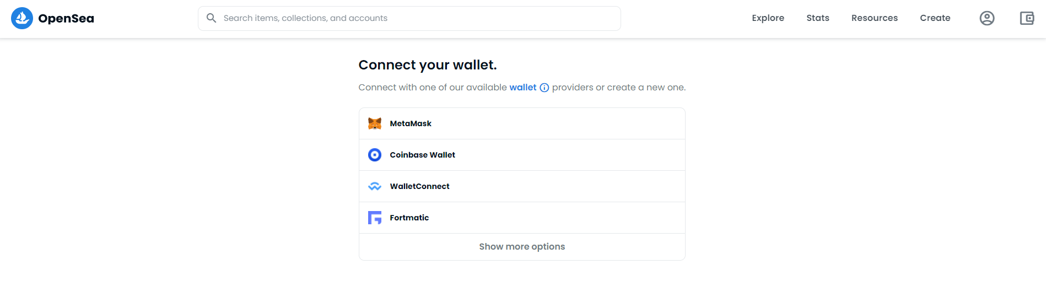Open the Resources menu

coord(875,18)
